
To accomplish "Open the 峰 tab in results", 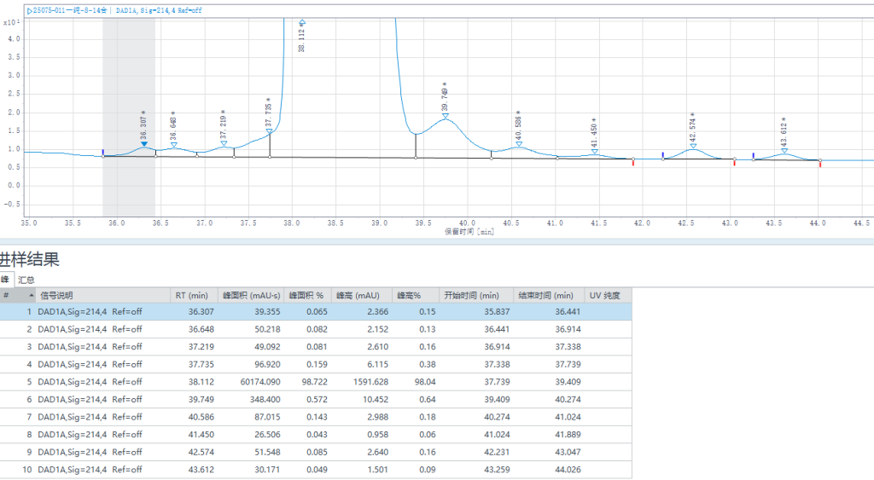I will (5, 280).
